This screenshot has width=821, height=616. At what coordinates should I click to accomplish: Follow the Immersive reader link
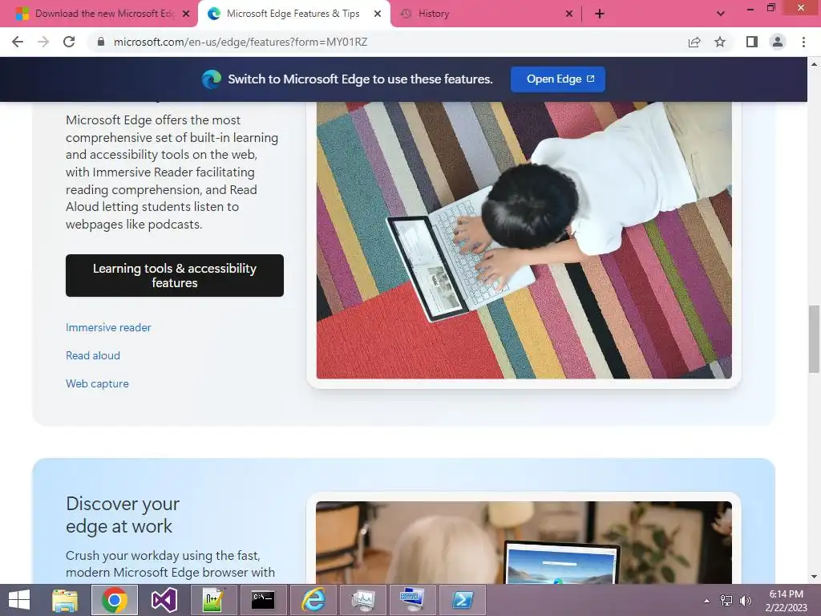[108, 327]
